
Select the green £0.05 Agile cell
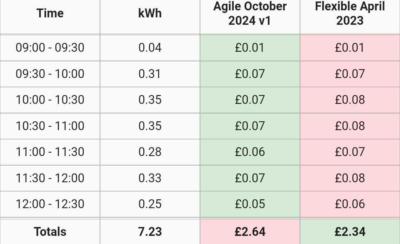pyautogui.click(x=250, y=204)
